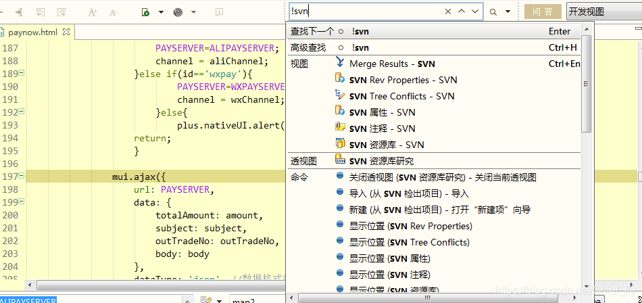The image size is (642, 303).
Task: Minimize editor pane via top-right icon
Action: 639,28
